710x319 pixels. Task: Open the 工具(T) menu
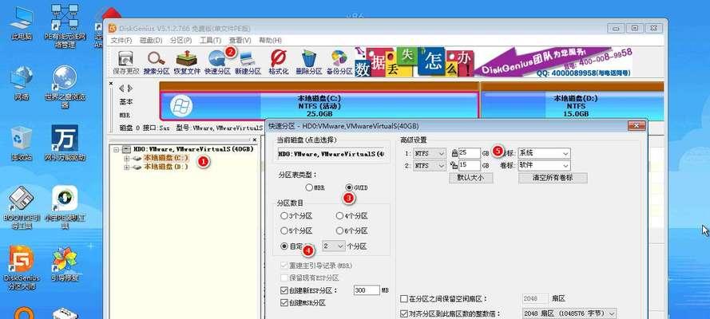click(210, 40)
